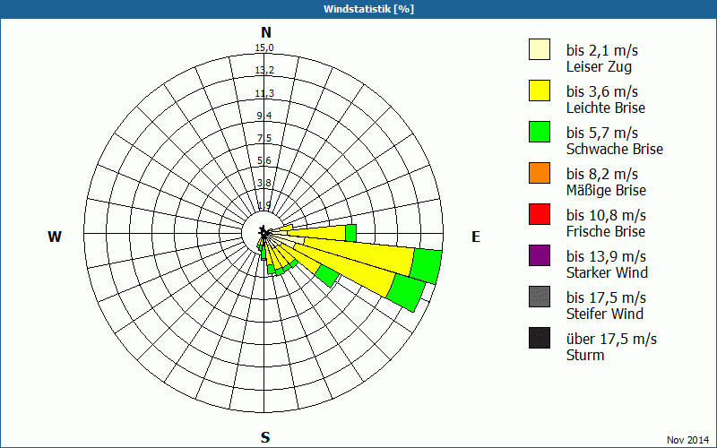Click the W compass label
717x448 pixels.
55,237
